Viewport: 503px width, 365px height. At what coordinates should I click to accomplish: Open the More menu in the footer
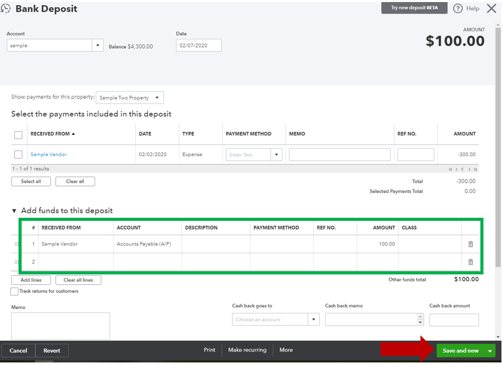point(286,350)
